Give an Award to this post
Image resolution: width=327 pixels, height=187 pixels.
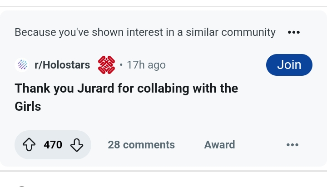click(219, 145)
